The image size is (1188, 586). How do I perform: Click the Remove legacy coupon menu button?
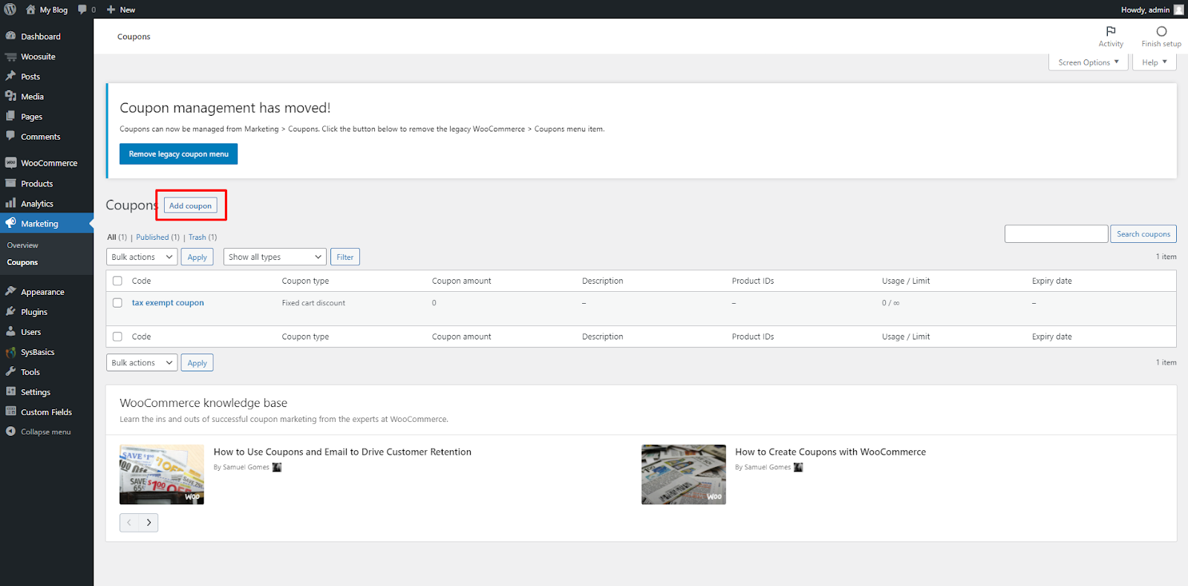coord(178,154)
